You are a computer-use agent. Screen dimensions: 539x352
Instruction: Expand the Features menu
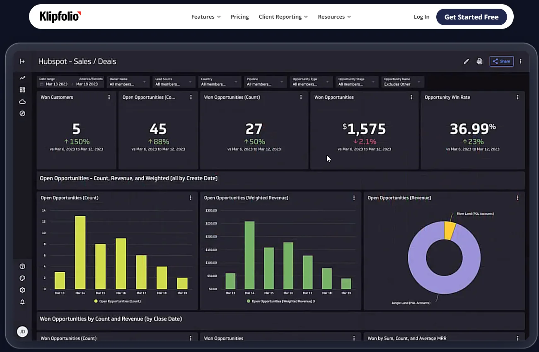(x=206, y=17)
